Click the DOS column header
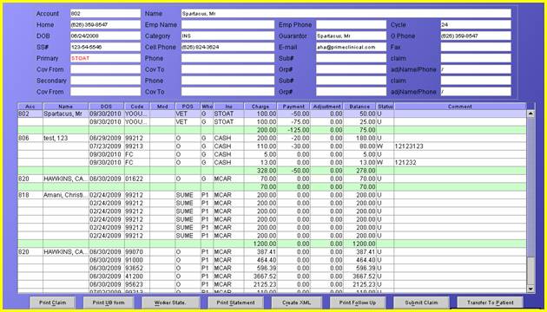 (107, 107)
